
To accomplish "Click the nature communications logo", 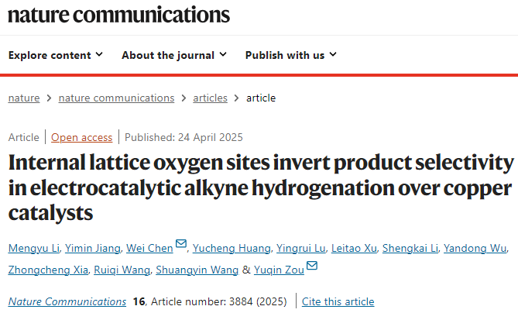I will [119, 15].
